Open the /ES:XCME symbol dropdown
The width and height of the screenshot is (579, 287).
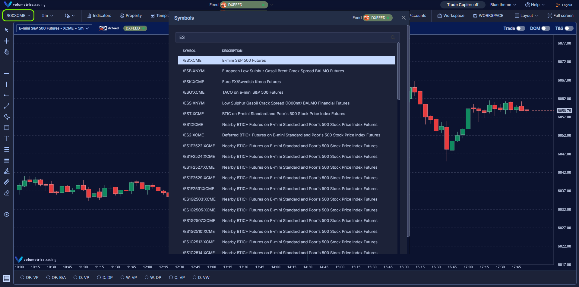[18, 16]
